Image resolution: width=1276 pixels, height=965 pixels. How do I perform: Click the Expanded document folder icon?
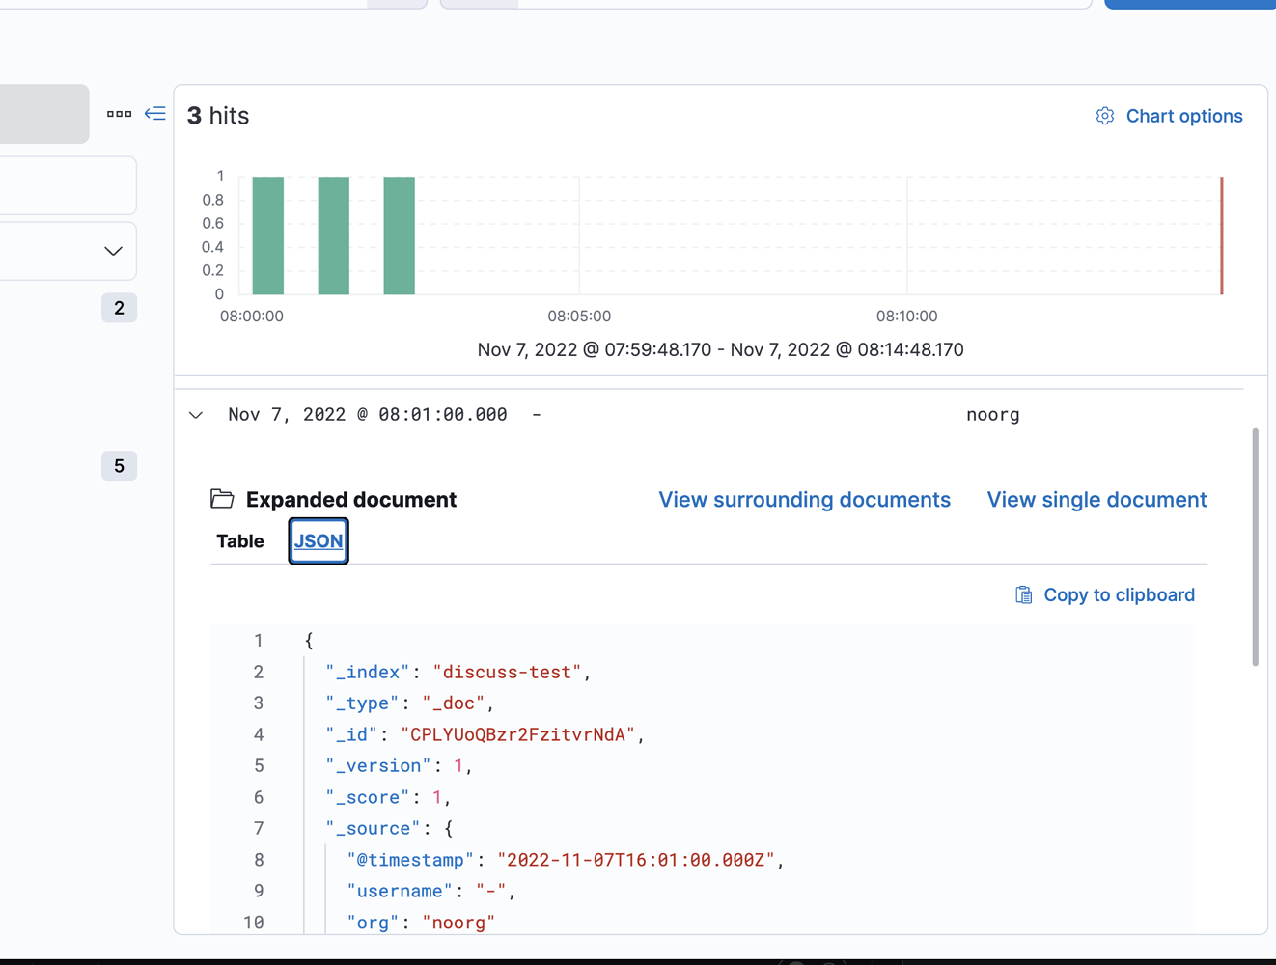[222, 498]
